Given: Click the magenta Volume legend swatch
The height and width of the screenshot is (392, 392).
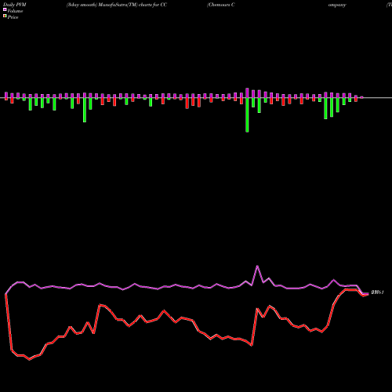Looking at the screenshot, I should (x=5, y=9).
